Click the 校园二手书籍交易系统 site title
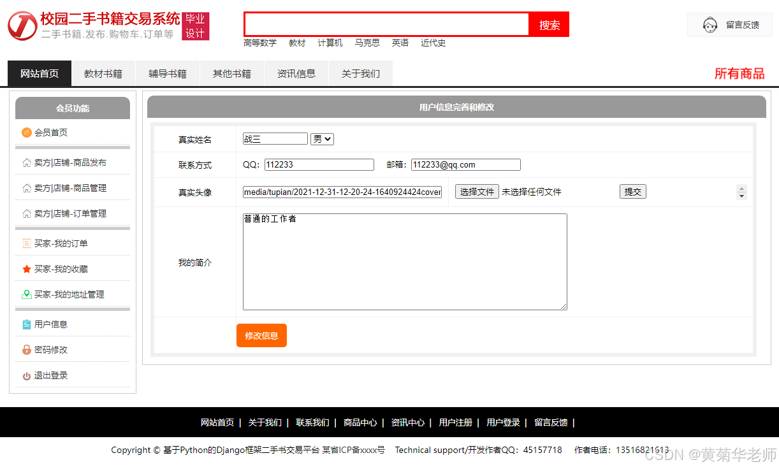The width and height of the screenshot is (779, 467). click(110, 18)
